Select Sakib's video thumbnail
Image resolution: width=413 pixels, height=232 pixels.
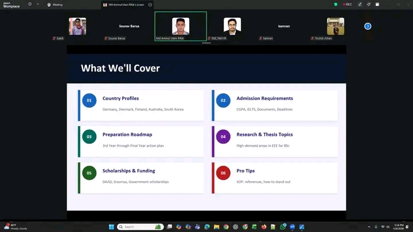click(x=77, y=26)
